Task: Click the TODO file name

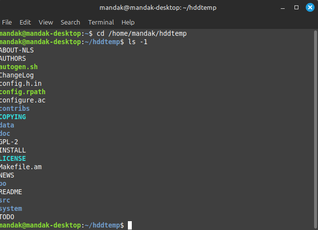Action: 7,217
